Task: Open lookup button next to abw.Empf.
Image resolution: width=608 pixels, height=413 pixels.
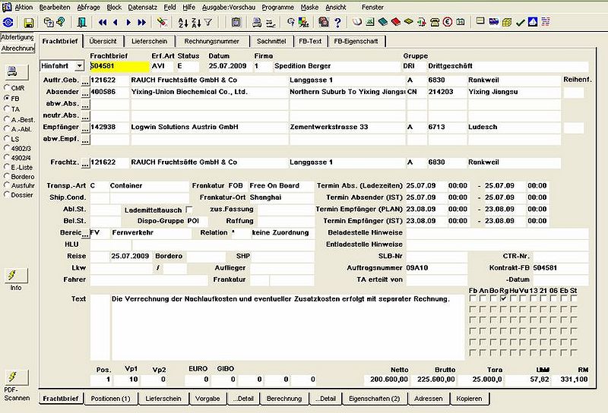Action: [x=85, y=140]
